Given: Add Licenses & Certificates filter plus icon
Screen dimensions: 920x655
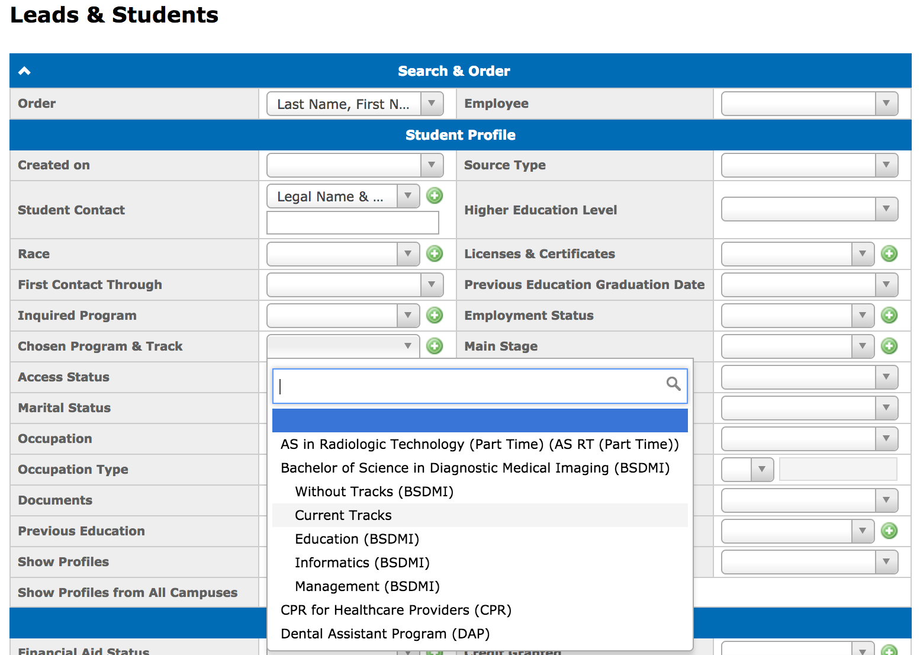Looking at the screenshot, I should pos(889,253).
